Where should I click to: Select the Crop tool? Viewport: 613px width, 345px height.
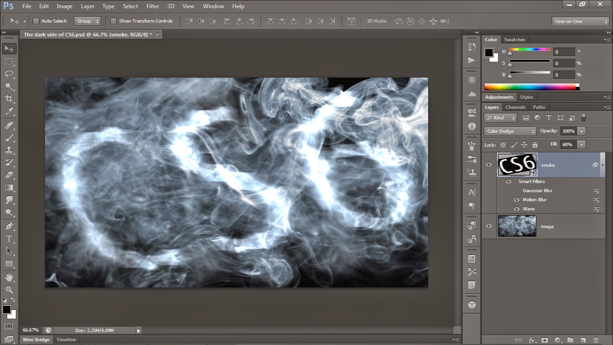[9, 99]
